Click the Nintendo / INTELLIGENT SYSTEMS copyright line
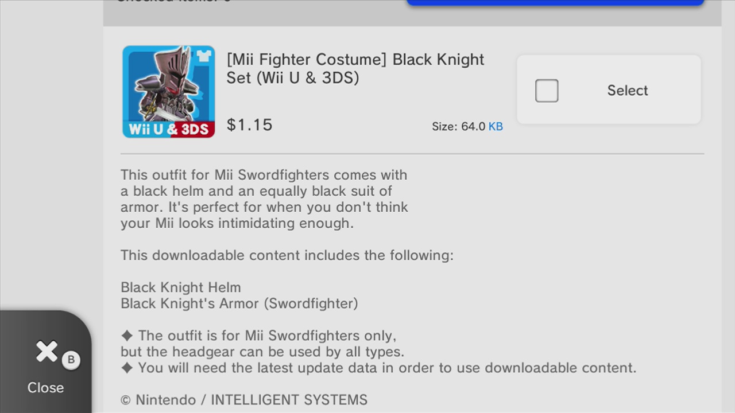 [x=244, y=400]
